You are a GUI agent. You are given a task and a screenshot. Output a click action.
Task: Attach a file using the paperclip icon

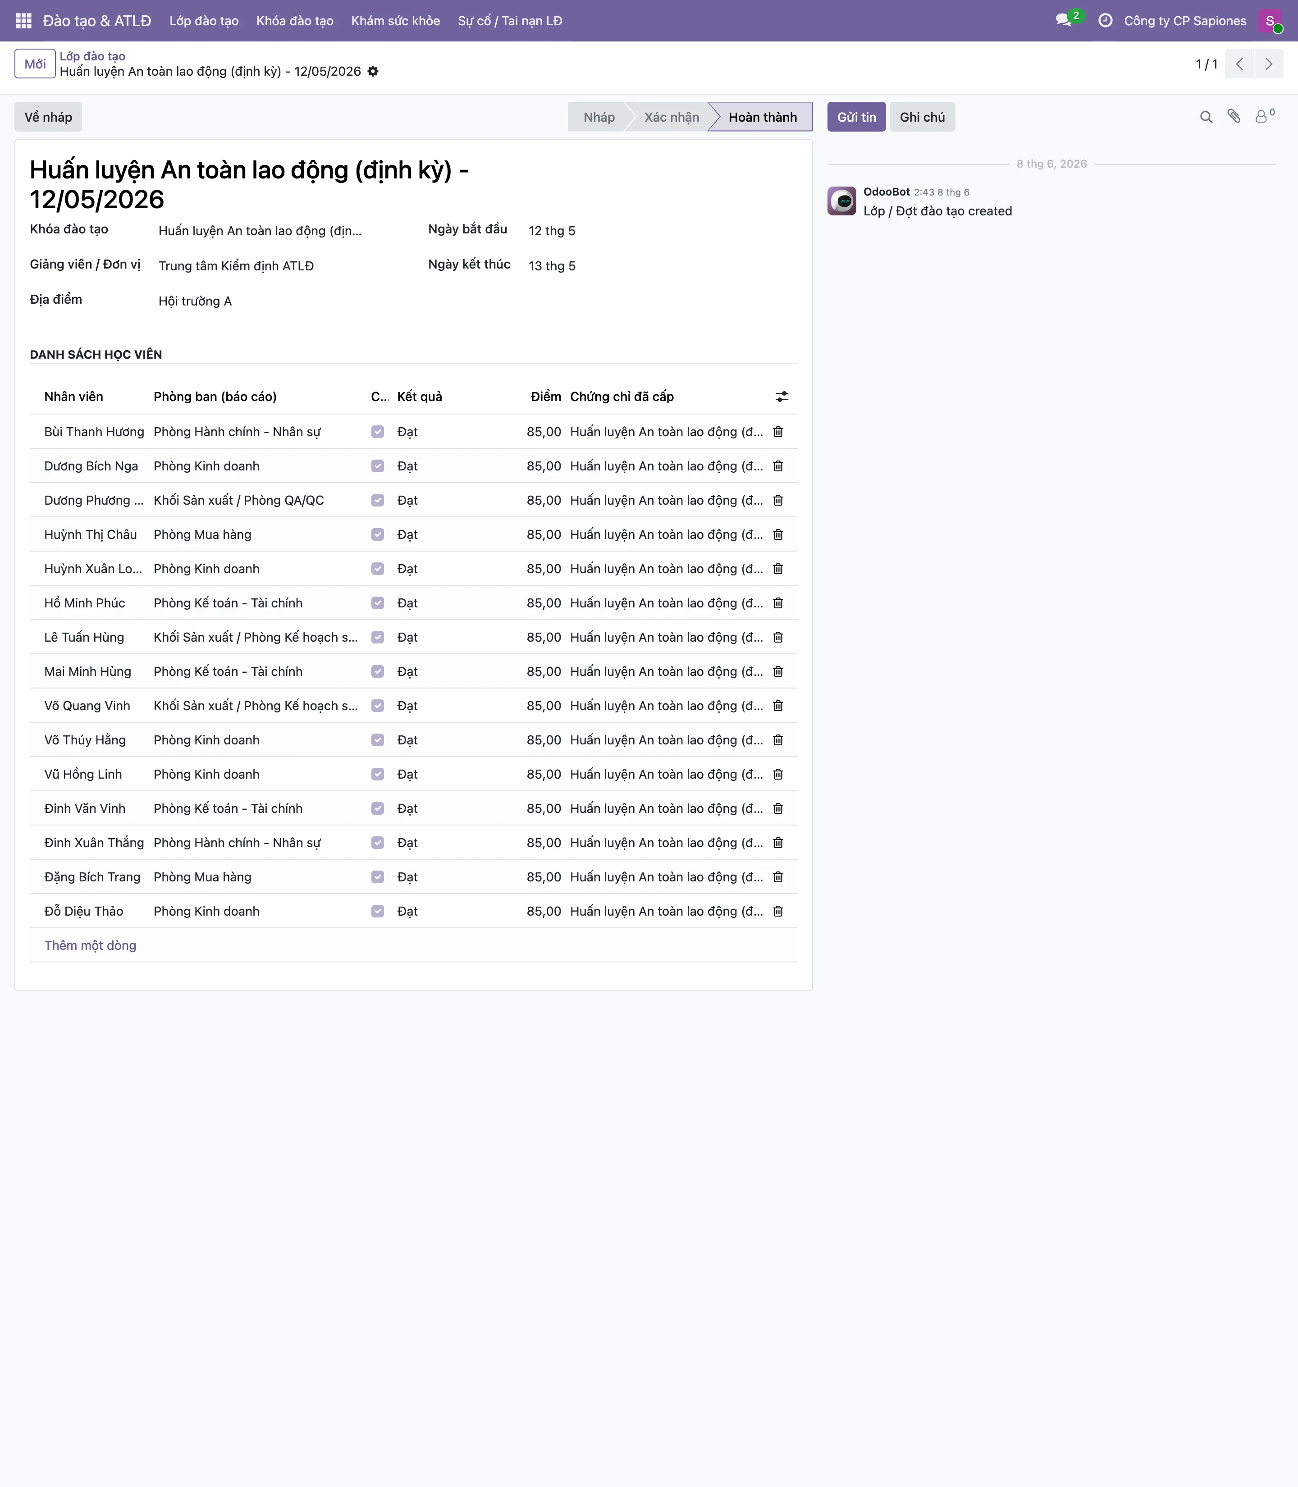pos(1234,116)
